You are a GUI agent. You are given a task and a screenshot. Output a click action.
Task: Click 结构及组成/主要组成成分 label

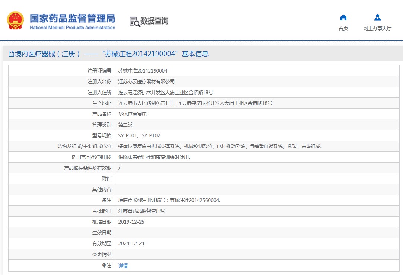coord(84,146)
